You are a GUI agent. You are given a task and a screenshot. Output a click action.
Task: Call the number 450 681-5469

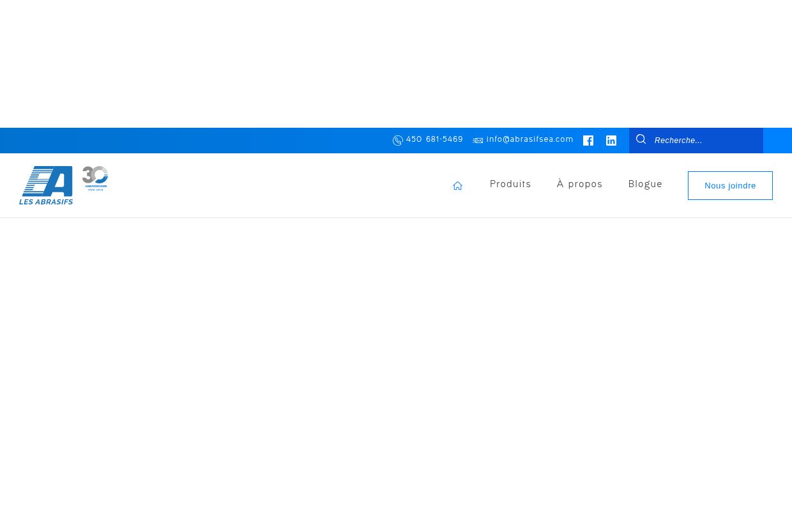pos(434,139)
